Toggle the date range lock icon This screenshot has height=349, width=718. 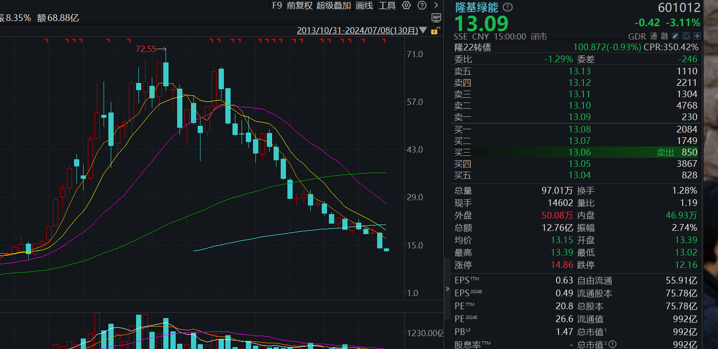tap(434, 31)
